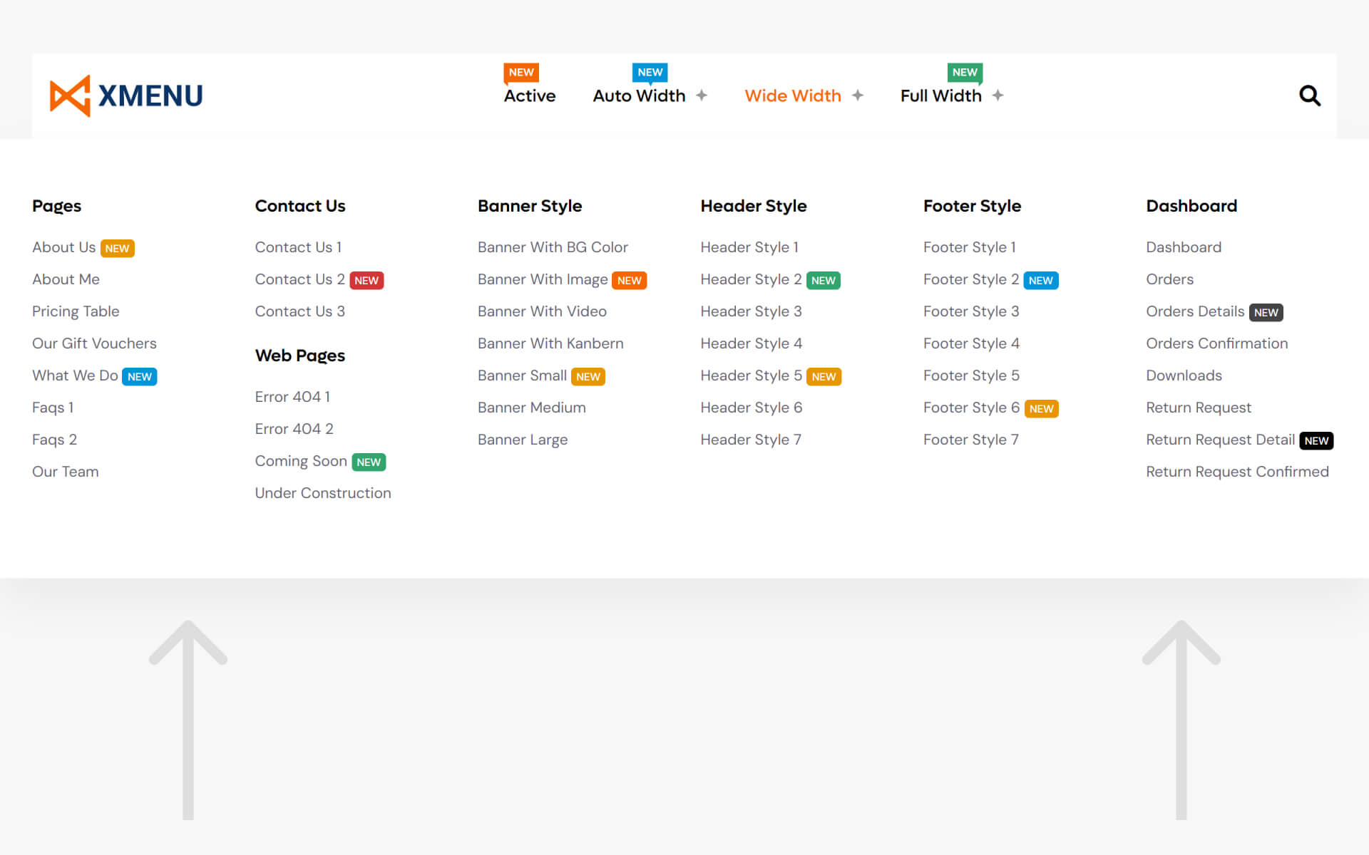Expand the Auto Width plus icon
This screenshot has height=855, width=1369.
click(x=702, y=95)
